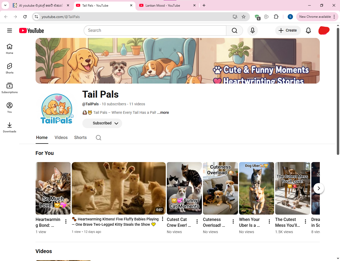Go to the YouTube logo home link

point(32,31)
